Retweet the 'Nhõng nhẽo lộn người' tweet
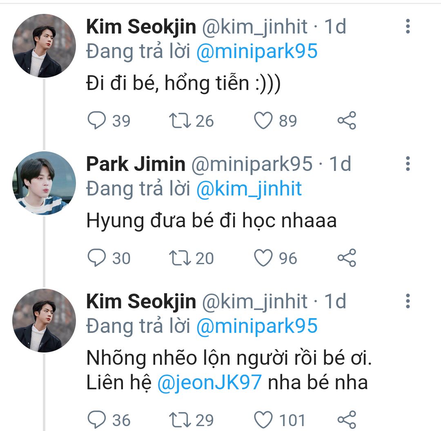This screenshot has height=431, width=441. (179, 420)
